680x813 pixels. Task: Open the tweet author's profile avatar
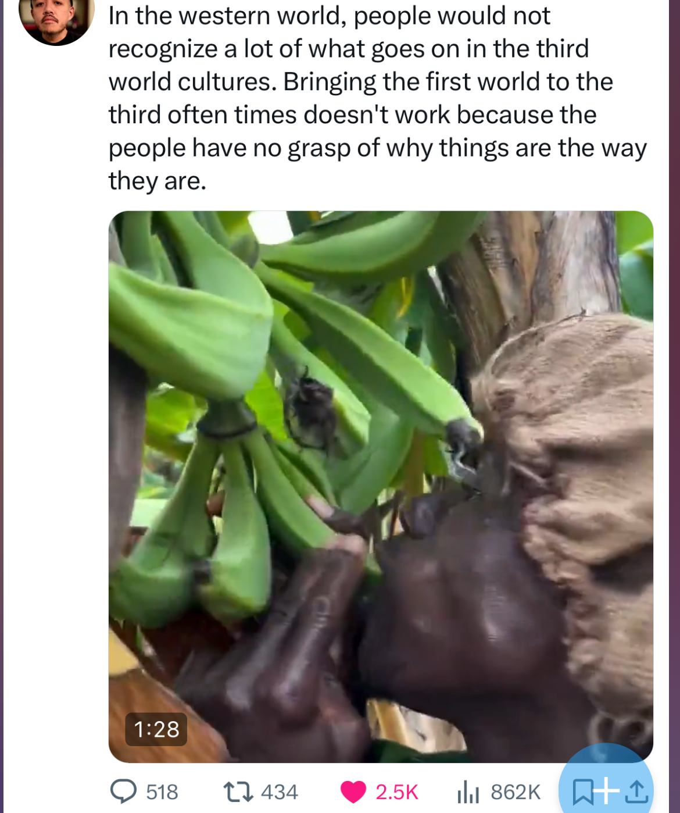[56, 17]
